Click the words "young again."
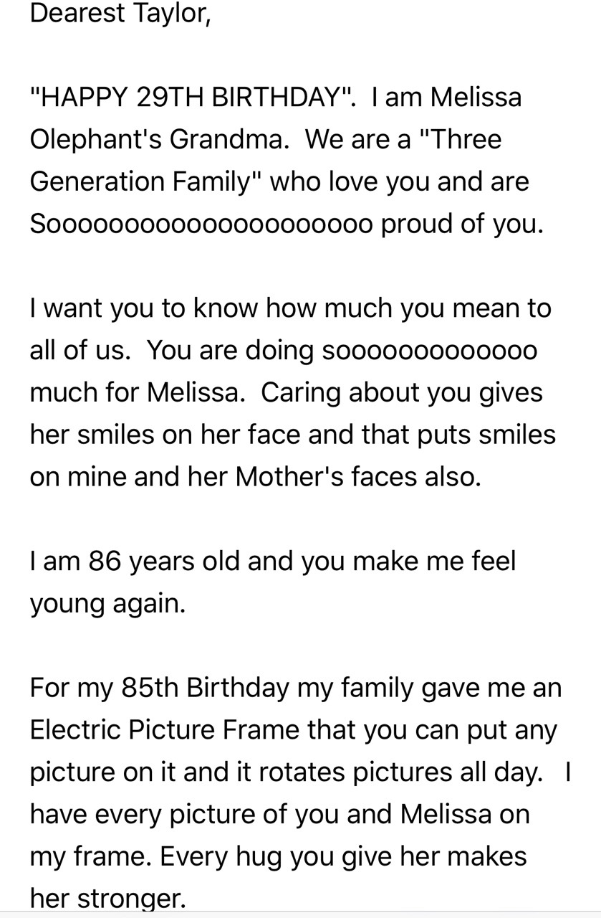 click(x=107, y=604)
